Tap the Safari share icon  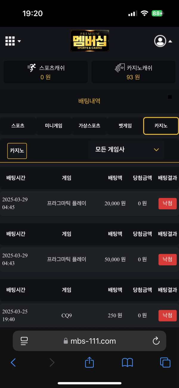pos(89,362)
